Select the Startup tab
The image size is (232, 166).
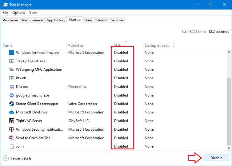(75, 20)
